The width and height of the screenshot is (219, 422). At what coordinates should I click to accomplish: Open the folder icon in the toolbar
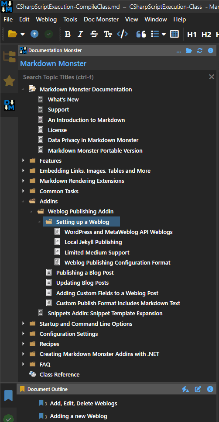(x=12, y=34)
